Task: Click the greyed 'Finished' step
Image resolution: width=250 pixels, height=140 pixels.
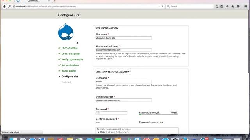Action: tap(66, 82)
